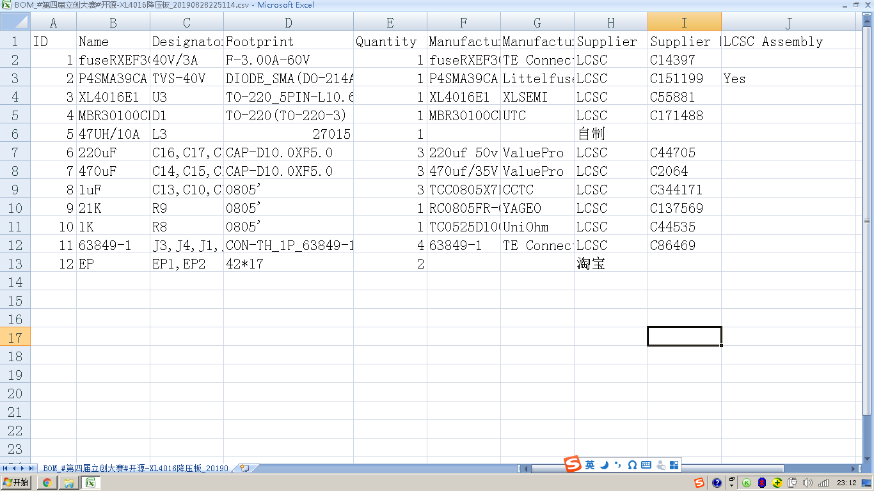The width and height of the screenshot is (874, 491).
Task: Click the Select All corner of the grid
Action: (x=15, y=22)
